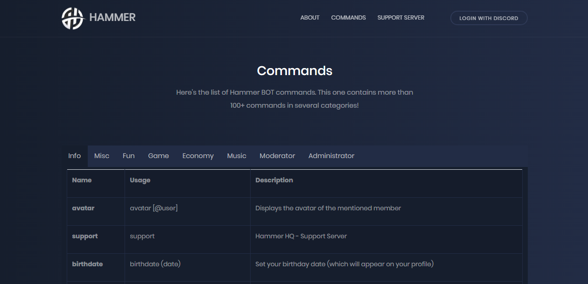Click the Usage column header
This screenshot has width=588, height=284.
pos(140,180)
